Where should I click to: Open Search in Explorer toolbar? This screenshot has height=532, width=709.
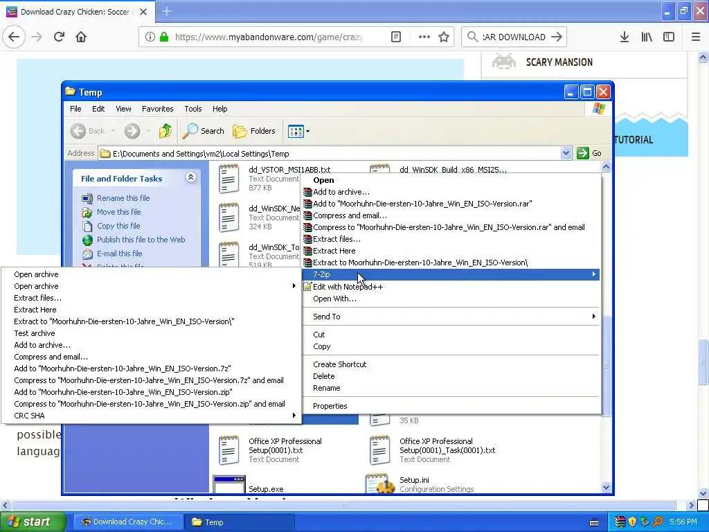click(x=204, y=131)
